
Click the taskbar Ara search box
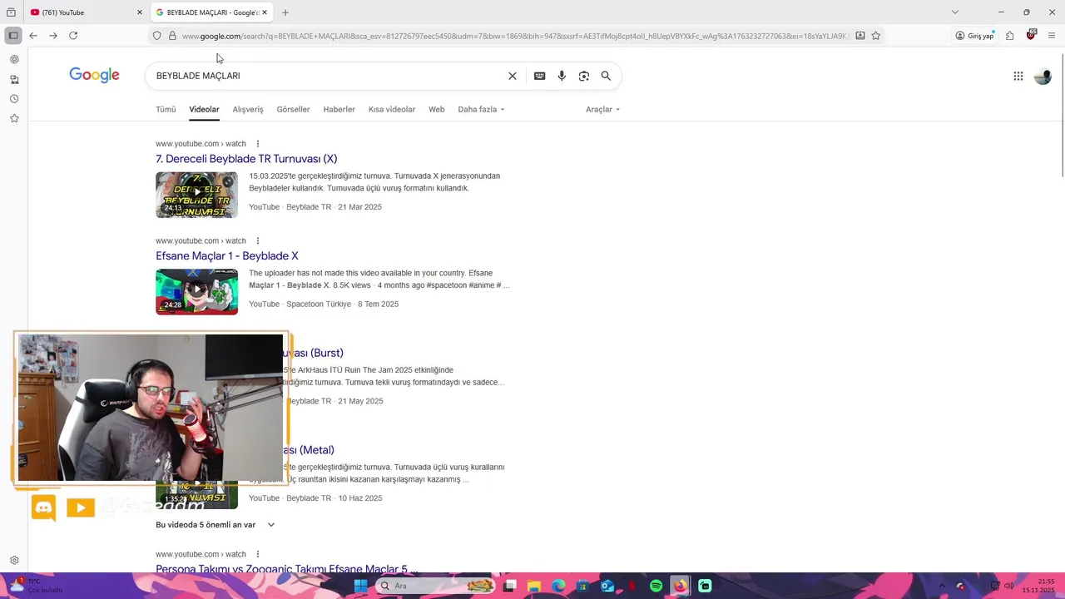click(436, 586)
